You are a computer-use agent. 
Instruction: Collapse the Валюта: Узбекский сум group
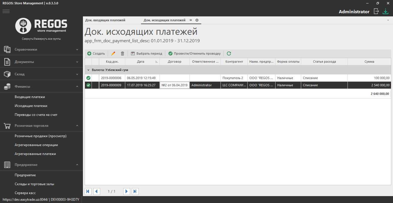pos(88,70)
